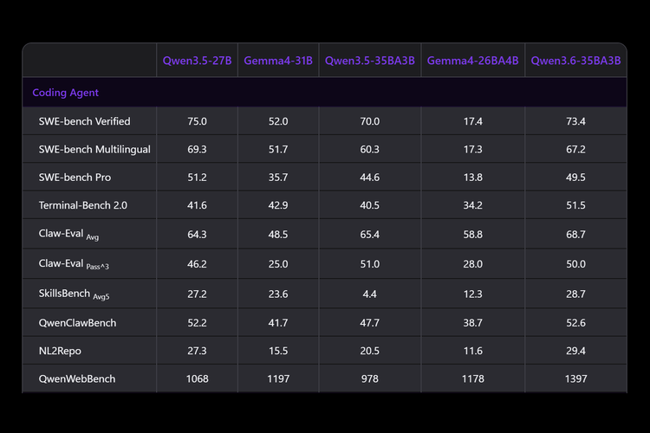
Task: Click the Terminal-Bench 2.0 row label
Action: (x=83, y=205)
